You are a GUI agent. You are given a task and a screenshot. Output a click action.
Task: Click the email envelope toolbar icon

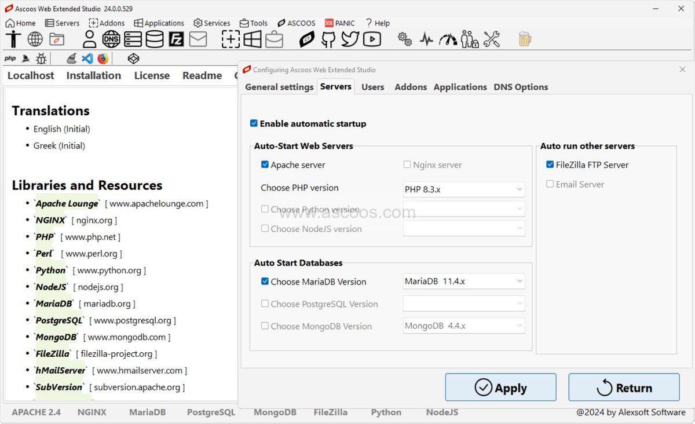click(x=198, y=39)
